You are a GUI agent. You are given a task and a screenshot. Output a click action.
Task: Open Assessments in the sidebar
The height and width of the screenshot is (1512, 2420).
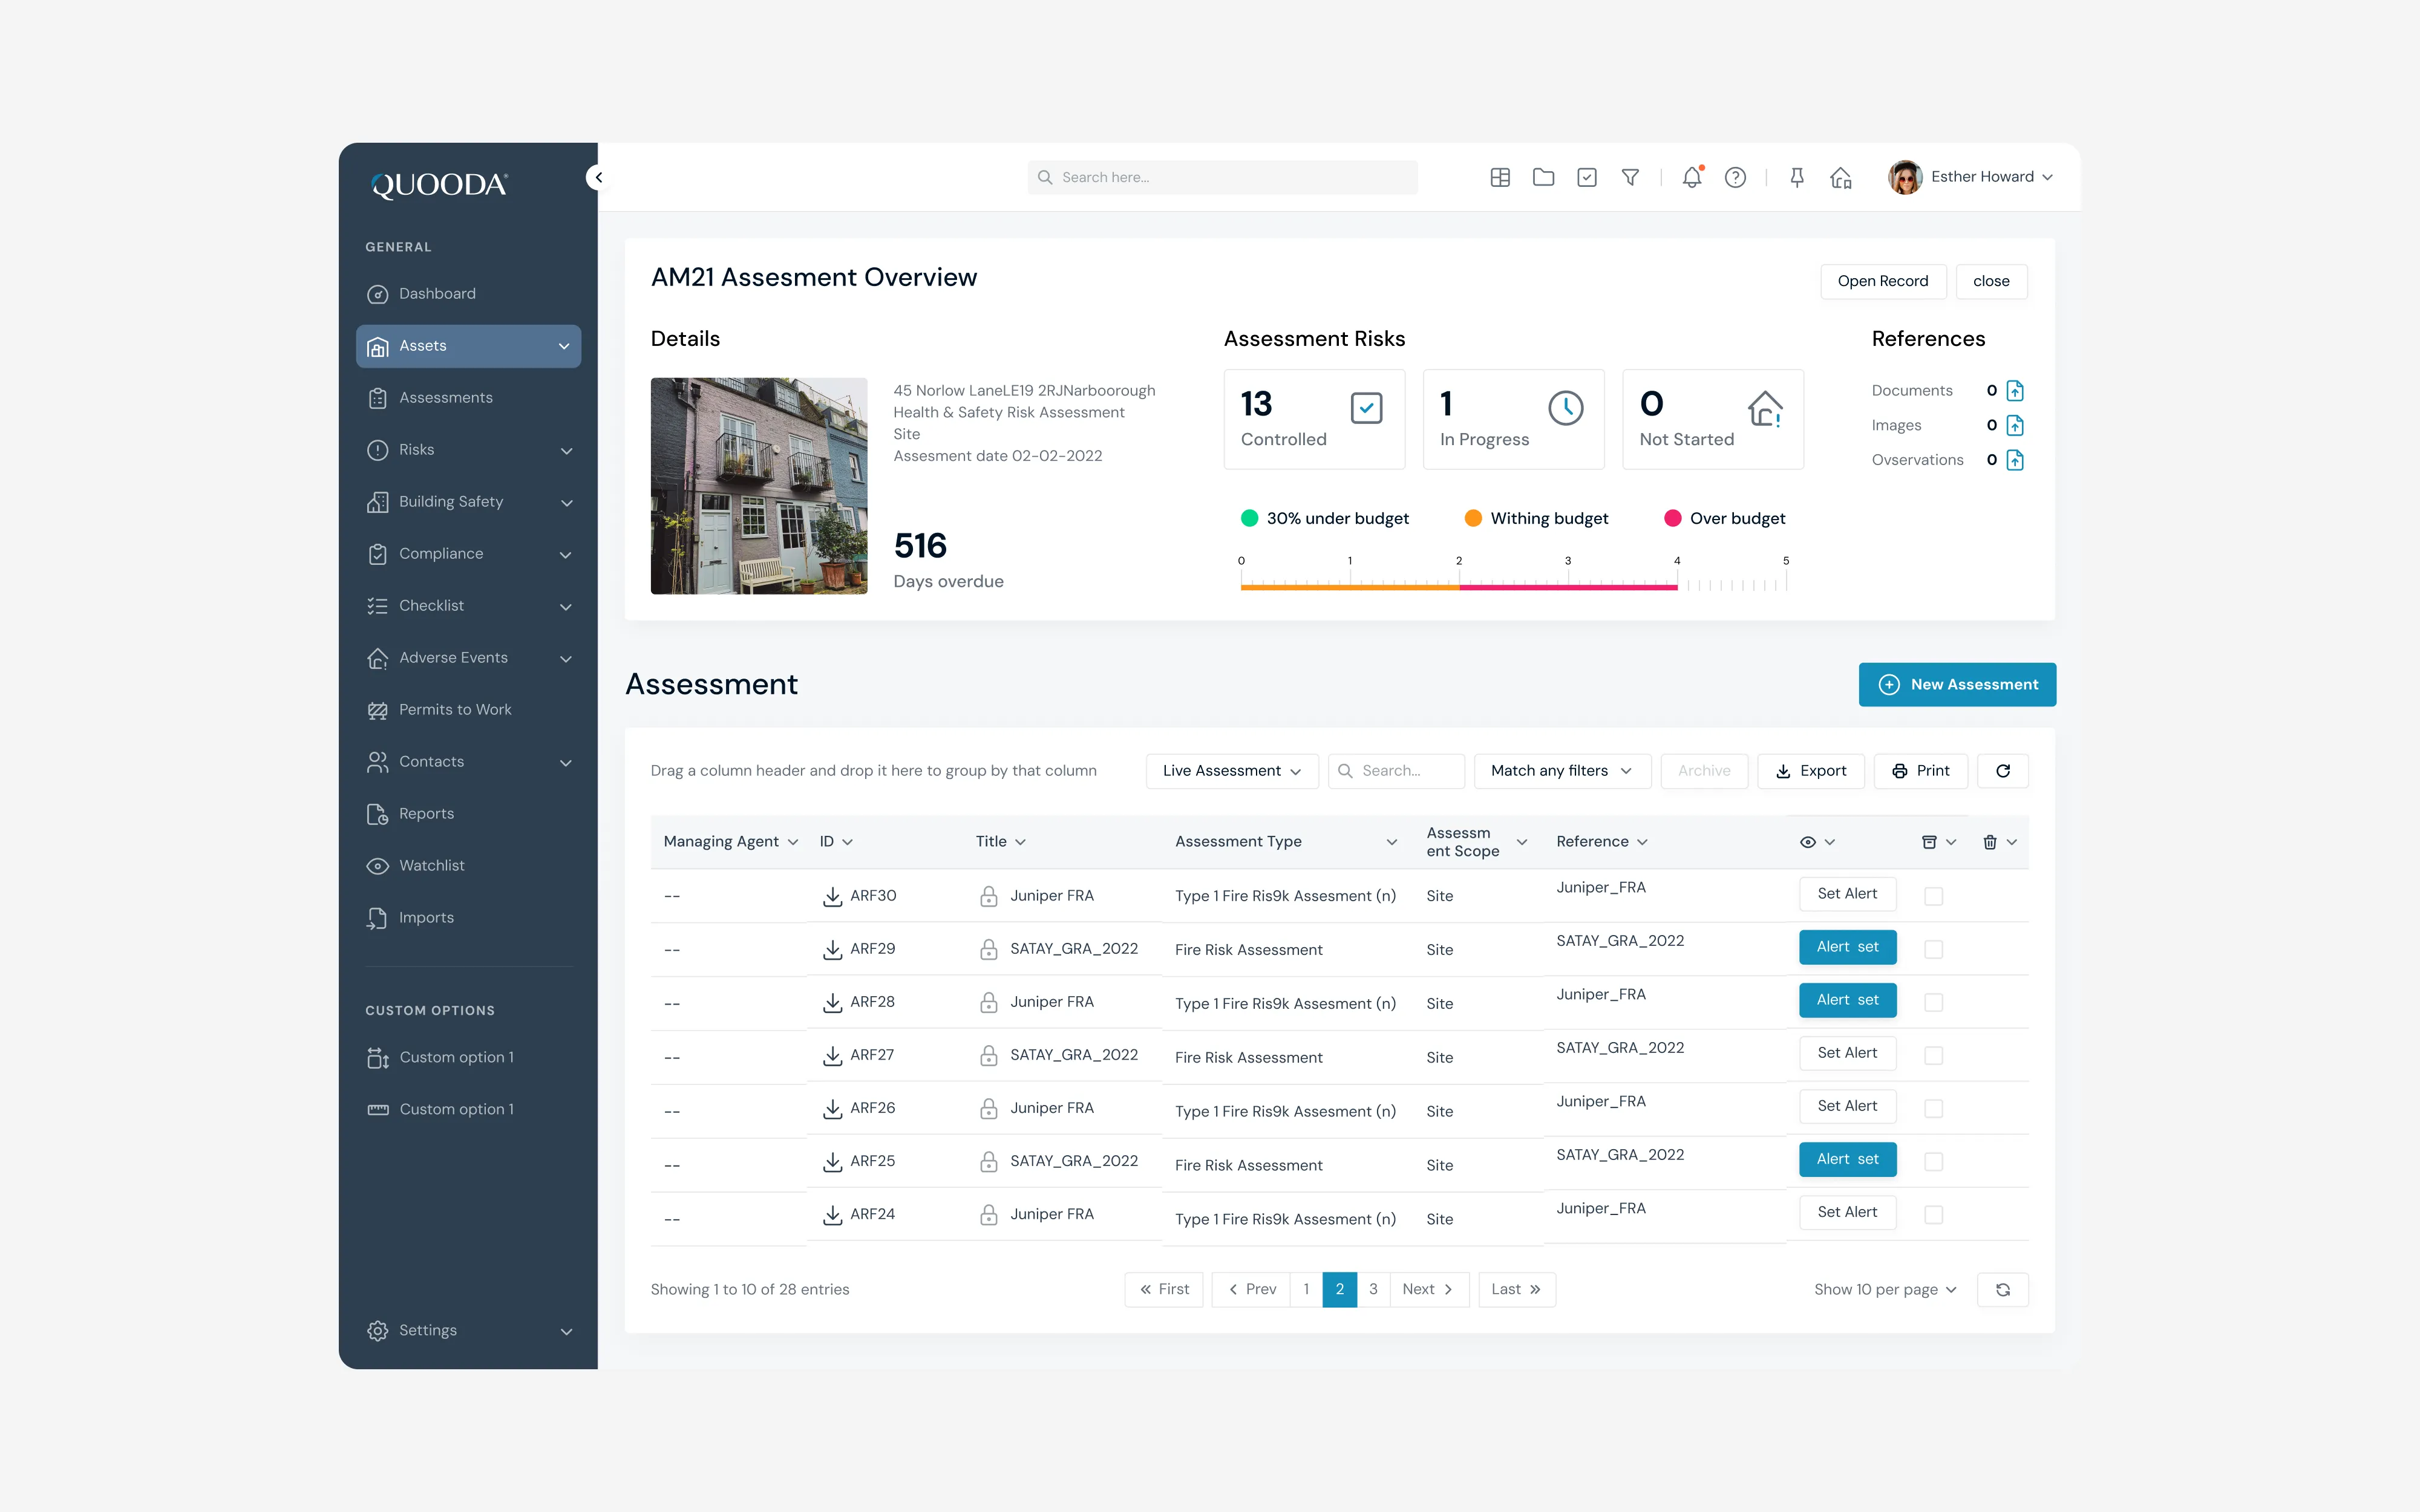tap(468, 398)
